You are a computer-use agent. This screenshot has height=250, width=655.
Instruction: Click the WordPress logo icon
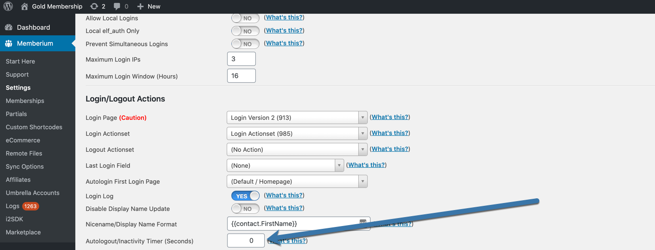8,7
